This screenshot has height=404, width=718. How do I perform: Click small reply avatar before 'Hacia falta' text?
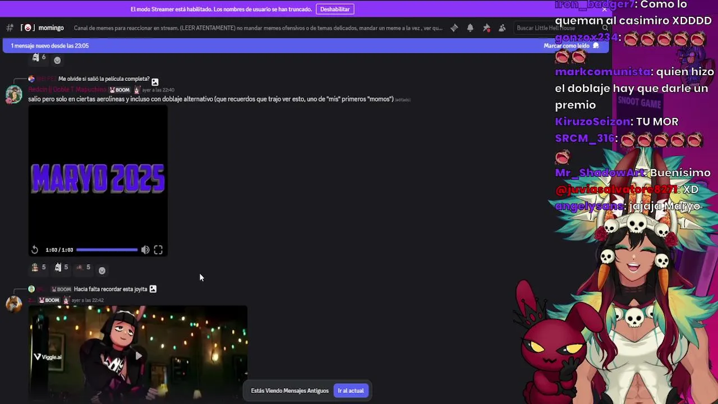pos(31,289)
